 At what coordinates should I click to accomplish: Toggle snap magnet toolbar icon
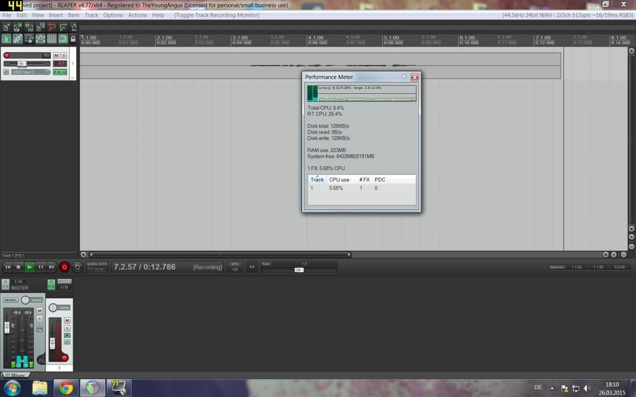[63, 39]
